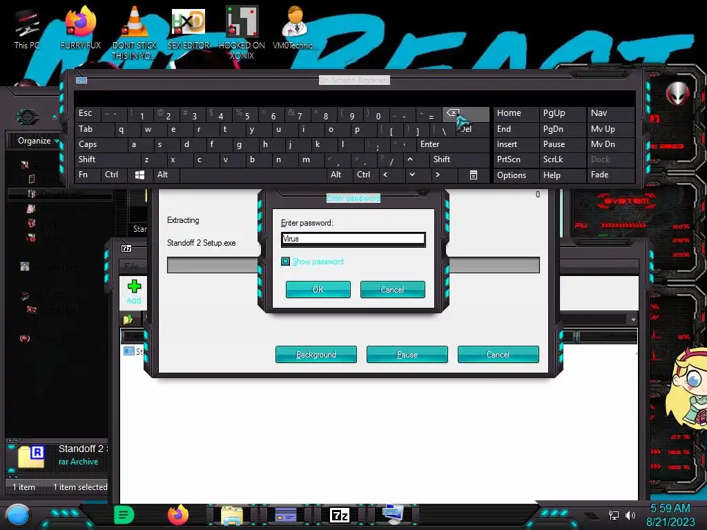Click the 7z window title icon
Viewport: 707px width, 530px height.
click(127, 248)
